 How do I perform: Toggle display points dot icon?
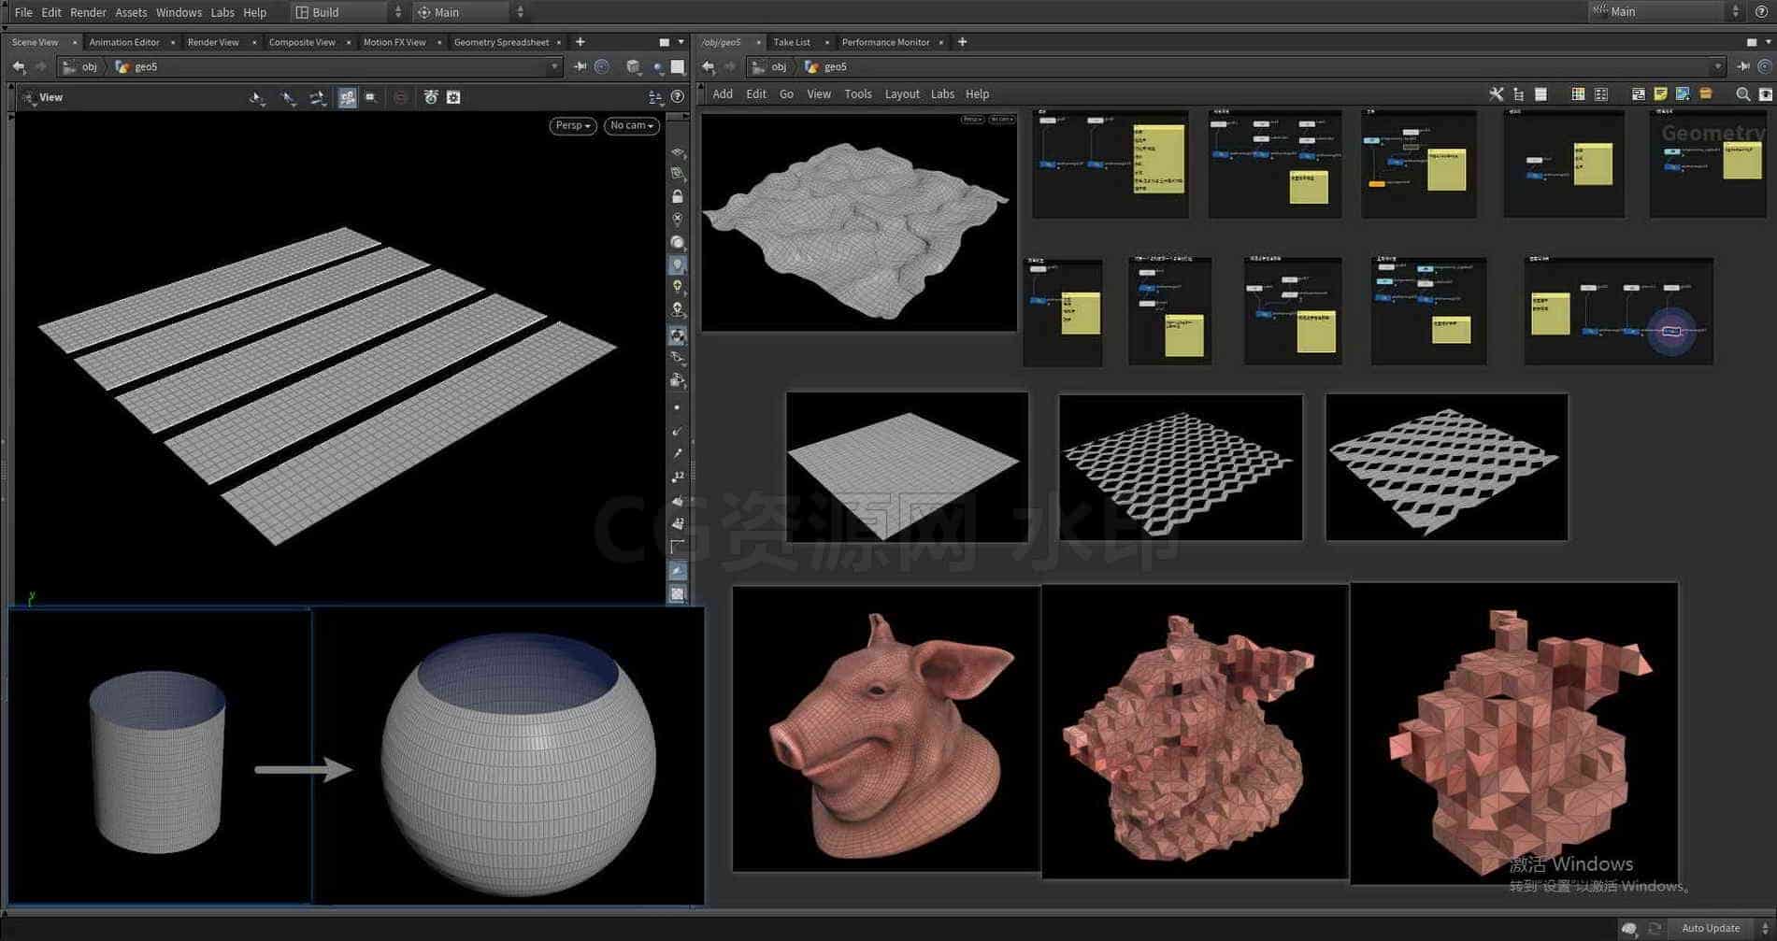point(678,407)
